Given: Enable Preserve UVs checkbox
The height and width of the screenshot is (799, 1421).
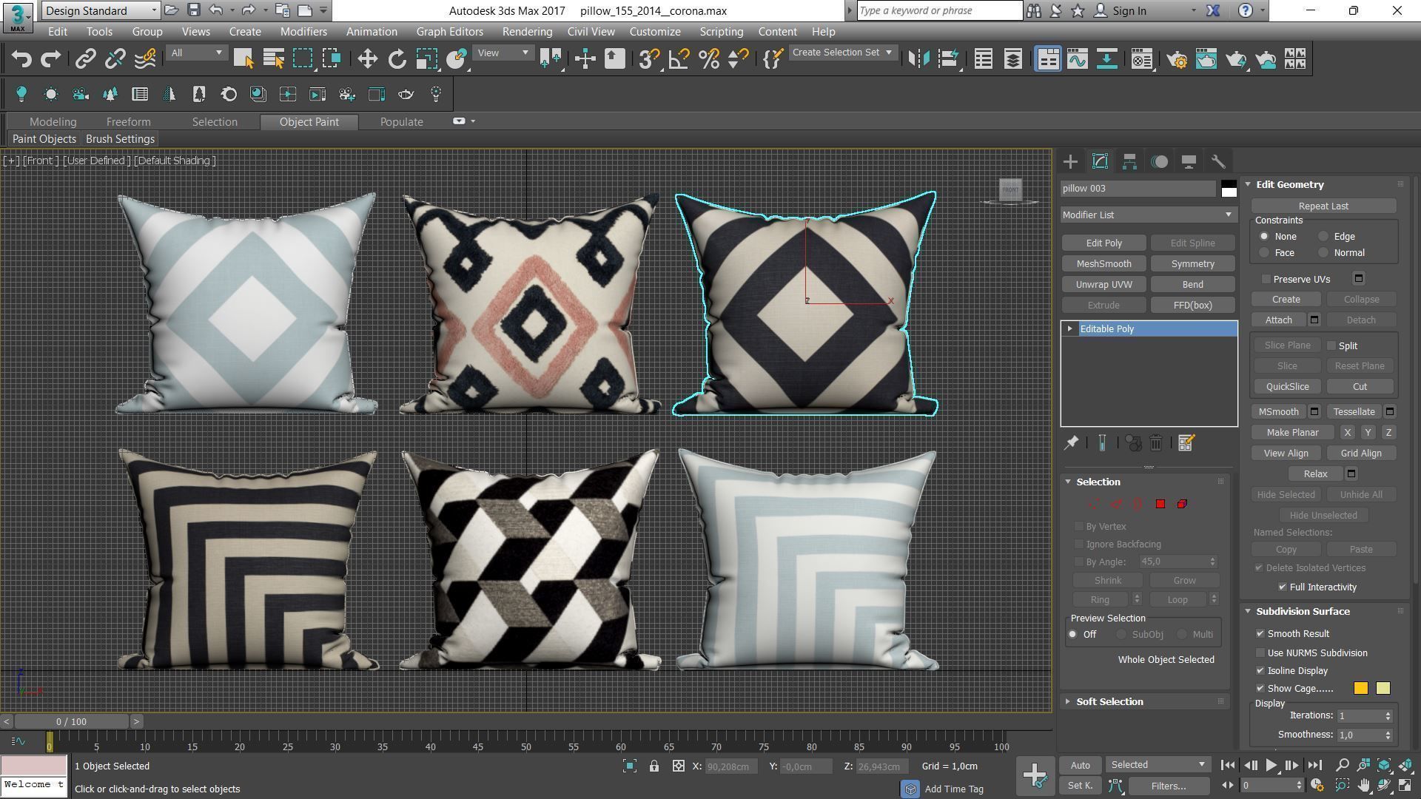Looking at the screenshot, I should (x=1266, y=279).
